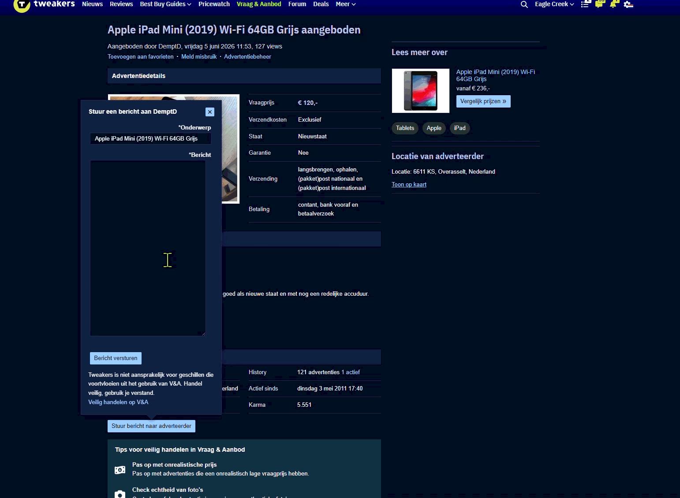Click 'dinsdag 3 mei 2011 17:40' date

330,389
